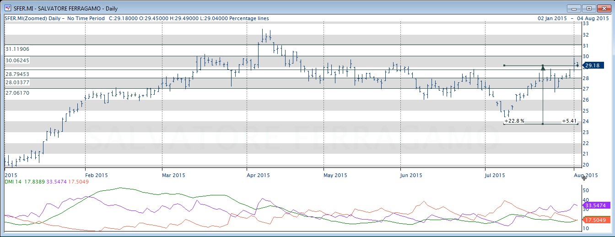Select the 31.11906 percentage line label
Image resolution: width=615 pixels, height=237 pixels.
(17, 49)
